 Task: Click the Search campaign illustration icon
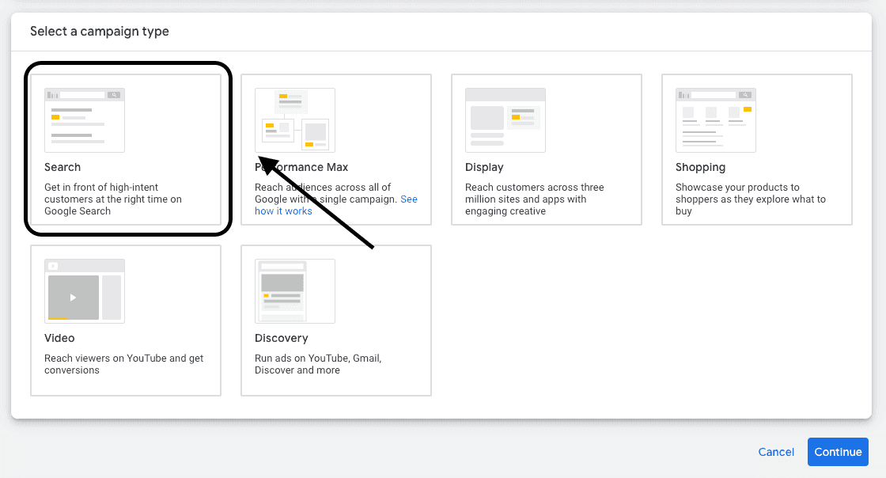[84, 119]
